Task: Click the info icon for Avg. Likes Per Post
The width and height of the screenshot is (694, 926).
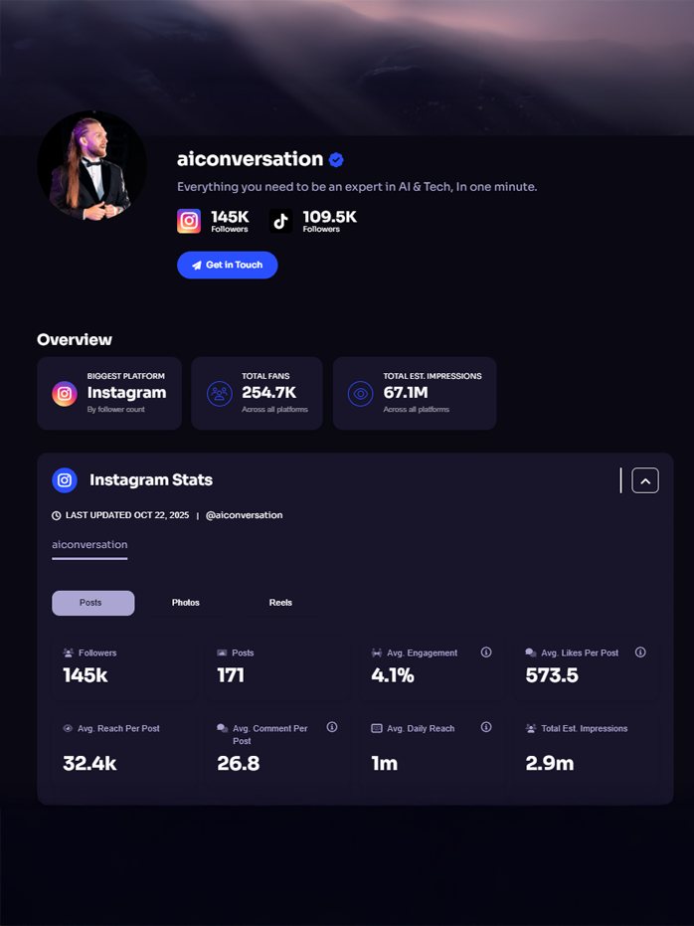Action: 640,652
